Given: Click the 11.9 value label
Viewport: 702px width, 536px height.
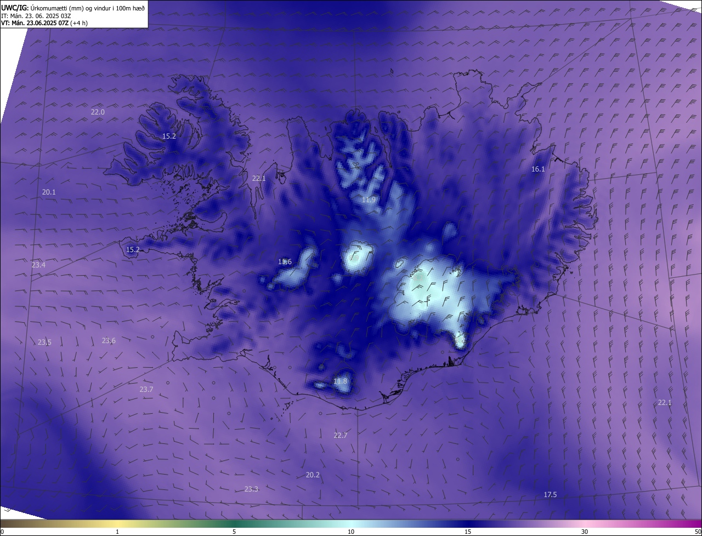Looking at the screenshot, I should (x=369, y=199).
